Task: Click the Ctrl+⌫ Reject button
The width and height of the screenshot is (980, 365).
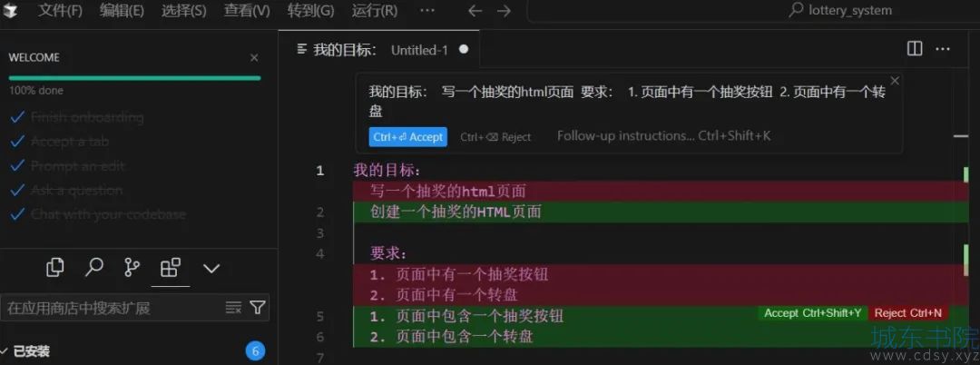Action: point(495,137)
